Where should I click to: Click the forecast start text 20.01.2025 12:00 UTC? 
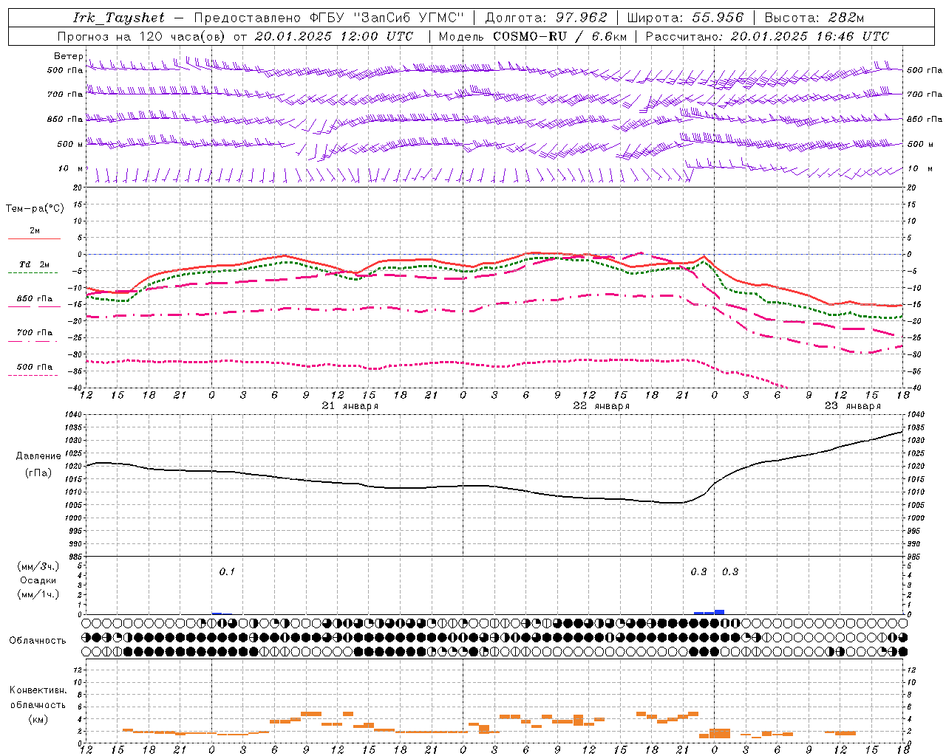(x=333, y=36)
